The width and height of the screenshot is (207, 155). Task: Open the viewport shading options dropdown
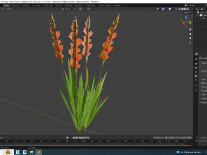pyautogui.click(x=191, y=9)
